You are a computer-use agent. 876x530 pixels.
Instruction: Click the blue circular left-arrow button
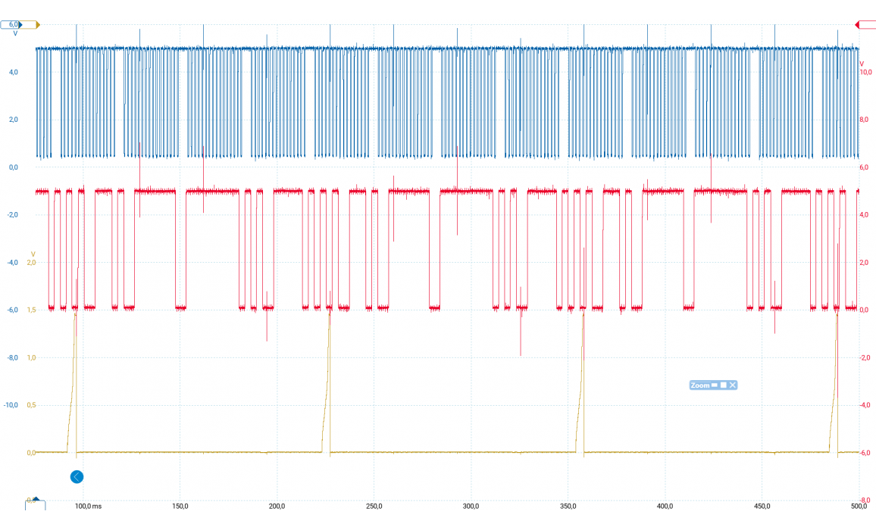[77, 476]
